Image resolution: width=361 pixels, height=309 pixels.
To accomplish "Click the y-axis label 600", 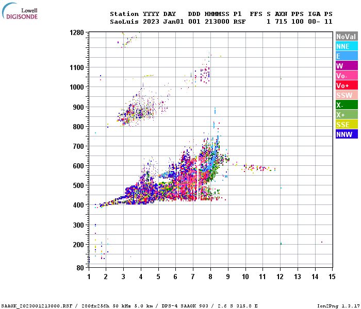I will (78, 166).
